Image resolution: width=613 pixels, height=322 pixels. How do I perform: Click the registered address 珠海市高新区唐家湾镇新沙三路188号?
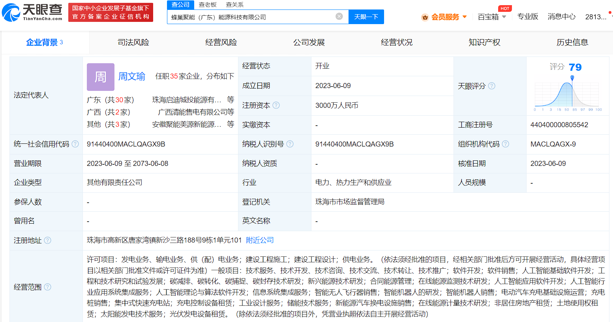164,240
